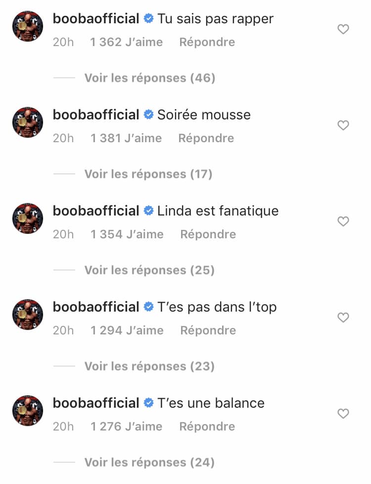Like the "Tu sais pas rapper" comment
Image resolution: width=371 pixels, height=484 pixels.
pos(343,30)
